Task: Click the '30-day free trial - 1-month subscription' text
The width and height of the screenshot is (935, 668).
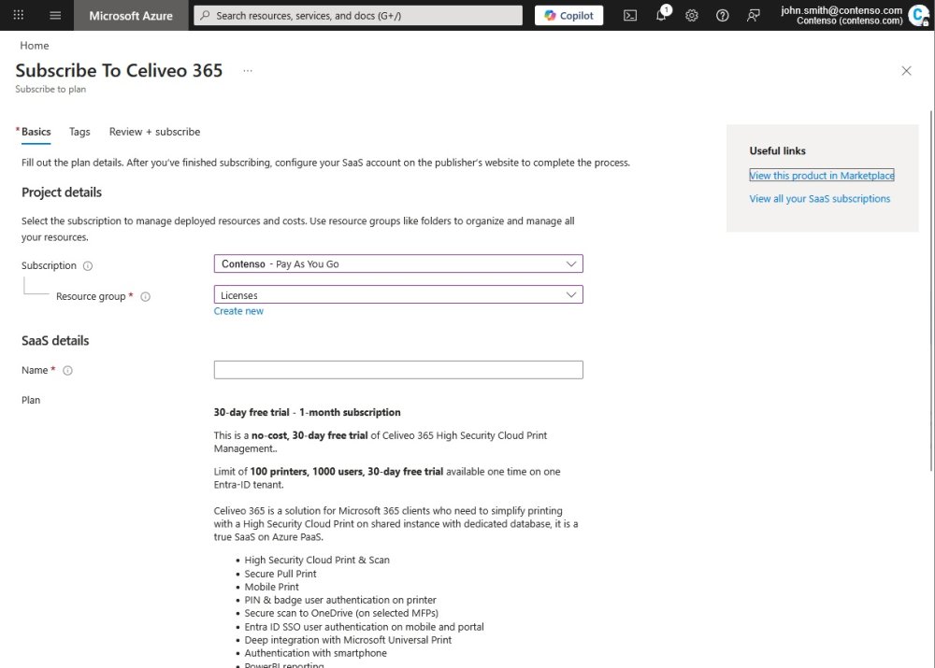Action: 307,412
